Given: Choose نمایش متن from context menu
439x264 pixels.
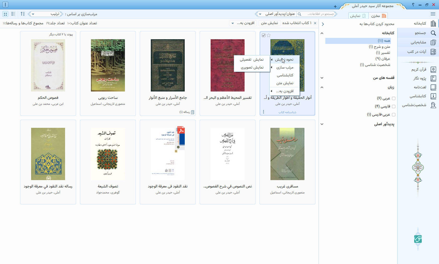Looking at the screenshot, I should pos(285,83).
